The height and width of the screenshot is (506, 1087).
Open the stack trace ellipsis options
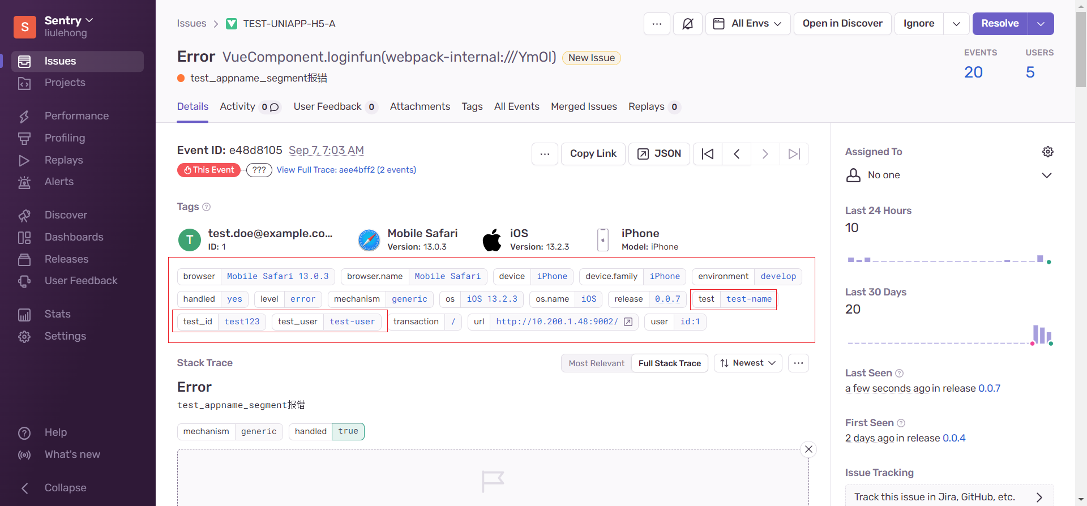[798, 363]
